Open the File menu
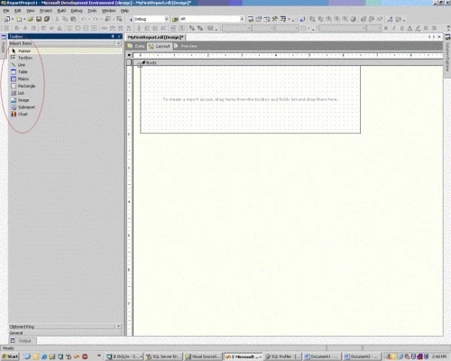Image resolution: width=451 pixels, height=361 pixels. pos(6,11)
